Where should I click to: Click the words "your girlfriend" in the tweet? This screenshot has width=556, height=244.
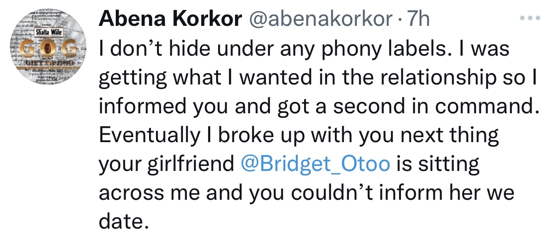pyautogui.click(x=166, y=164)
